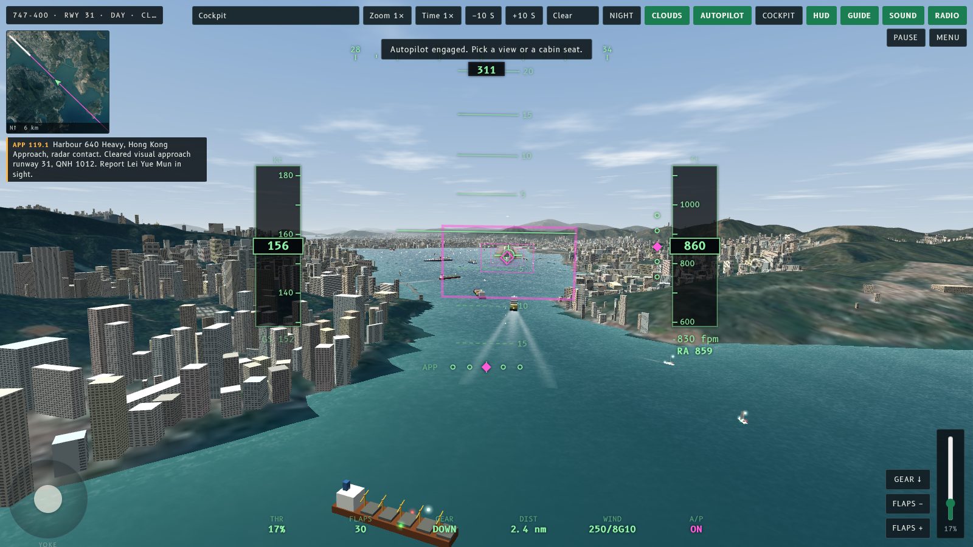Click the A/P ON status readout
Image resolution: width=973 pixels, height=547 pixels.
pyautogui.click(x=696, y=525)
